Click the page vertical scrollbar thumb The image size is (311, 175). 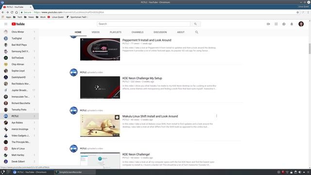point(310,48)
